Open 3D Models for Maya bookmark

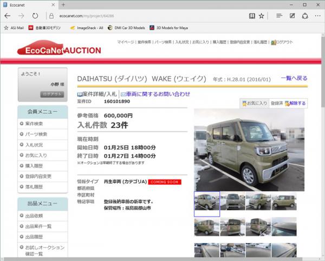(x=169, y=28)
